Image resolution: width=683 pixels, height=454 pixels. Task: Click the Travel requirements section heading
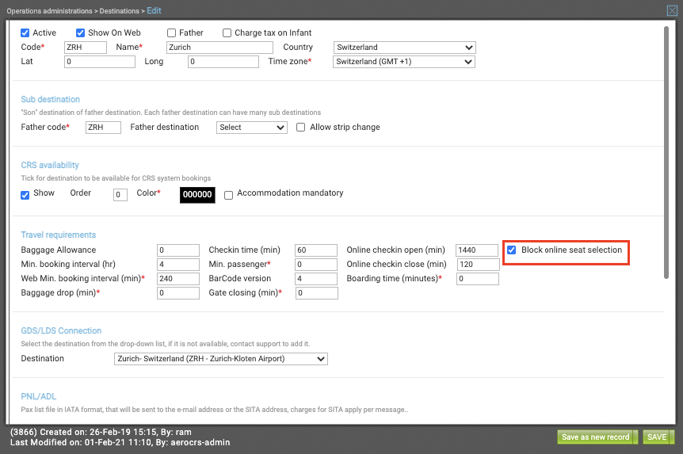(x=59, y=235)
